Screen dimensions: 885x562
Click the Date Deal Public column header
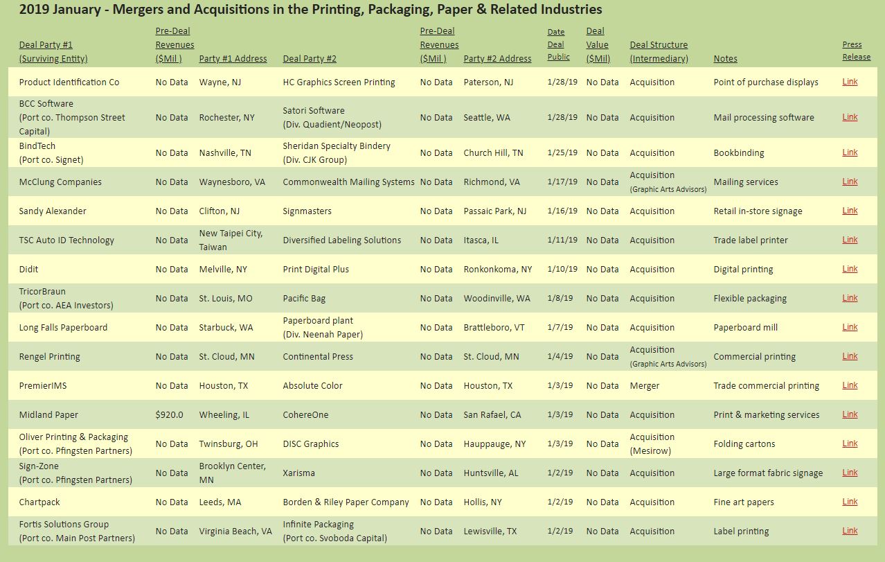[558, 45]
